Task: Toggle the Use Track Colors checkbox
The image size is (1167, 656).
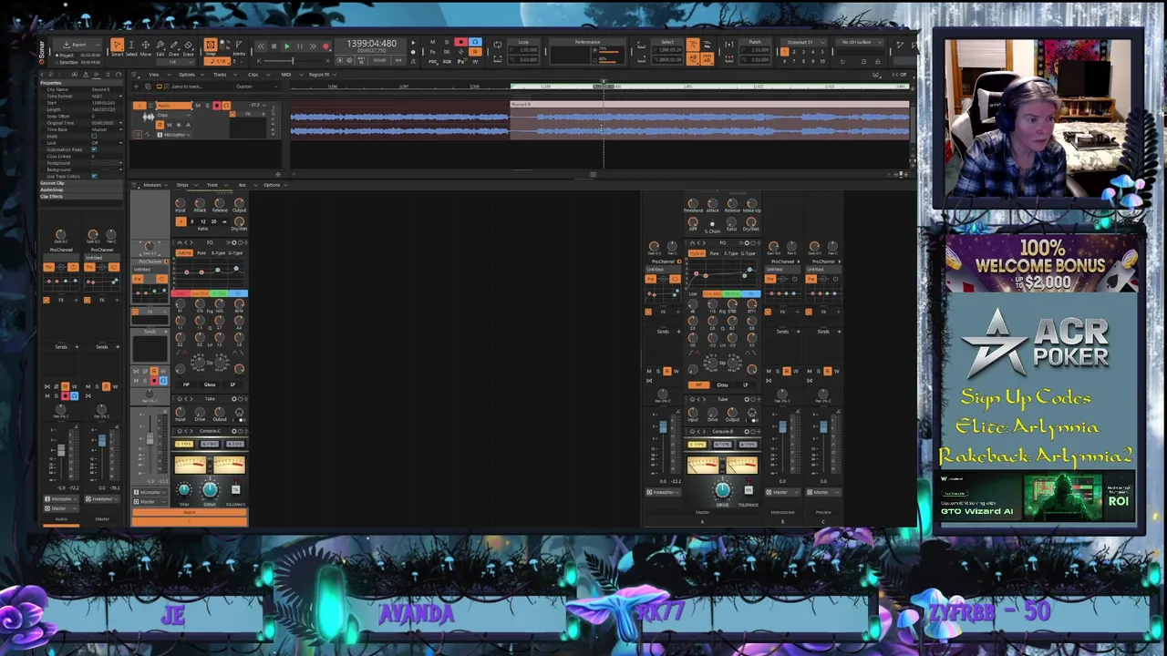Action: (94, 176)
